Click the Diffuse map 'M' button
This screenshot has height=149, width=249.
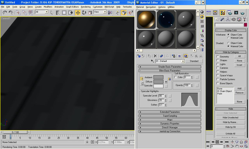166,82
